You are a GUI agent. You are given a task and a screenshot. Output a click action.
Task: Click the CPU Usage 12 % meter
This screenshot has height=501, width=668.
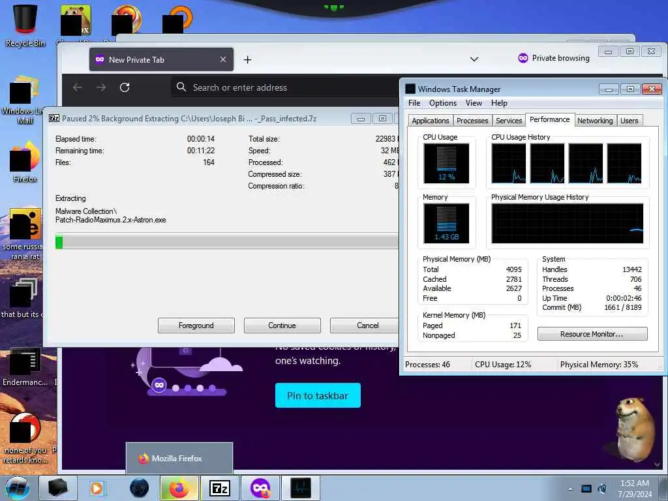click(x=446, y=163)
